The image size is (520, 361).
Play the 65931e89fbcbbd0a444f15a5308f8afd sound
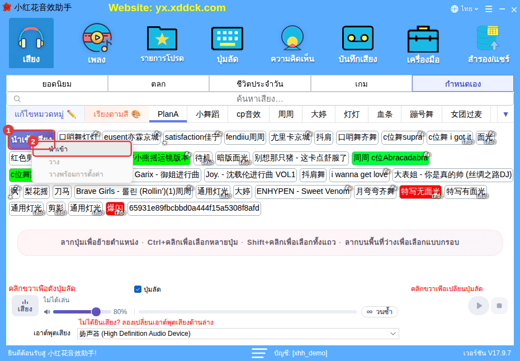tap(195, 208)
